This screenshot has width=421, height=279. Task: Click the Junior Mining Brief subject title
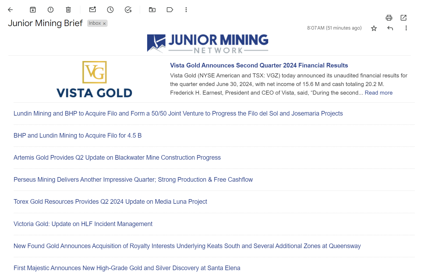[x=45, y=23]
